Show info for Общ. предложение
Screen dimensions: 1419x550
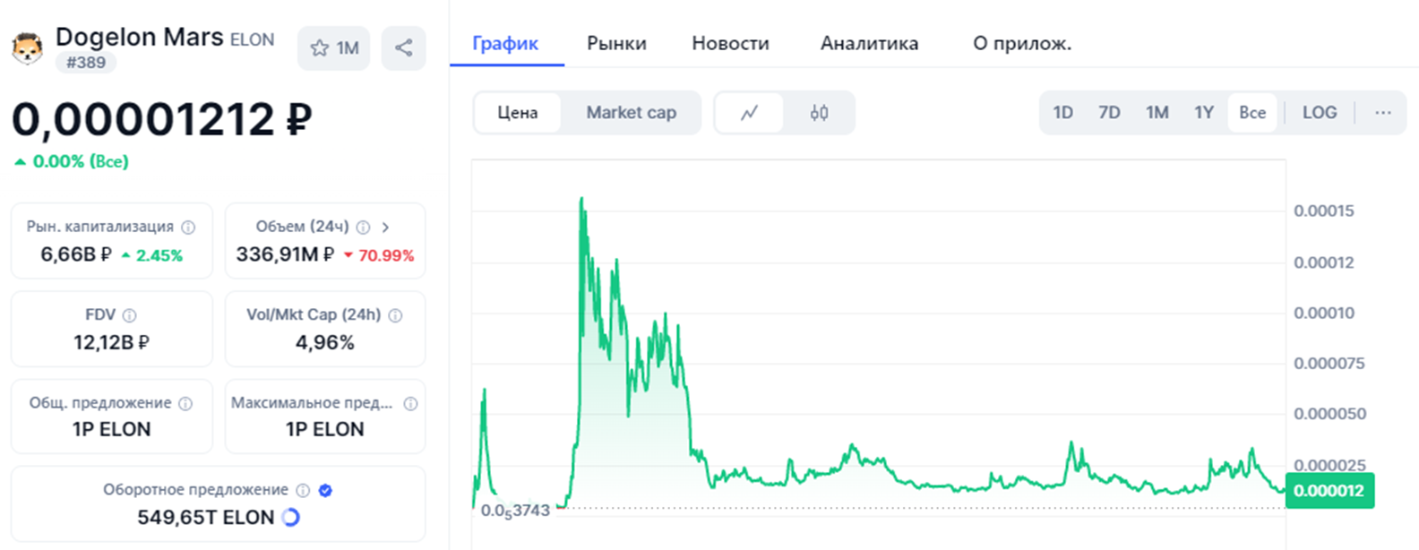pos(185,404)
